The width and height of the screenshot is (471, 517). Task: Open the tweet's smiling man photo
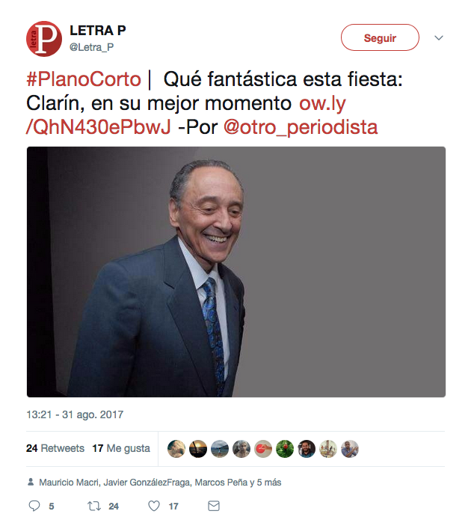(x=235, y=272)
